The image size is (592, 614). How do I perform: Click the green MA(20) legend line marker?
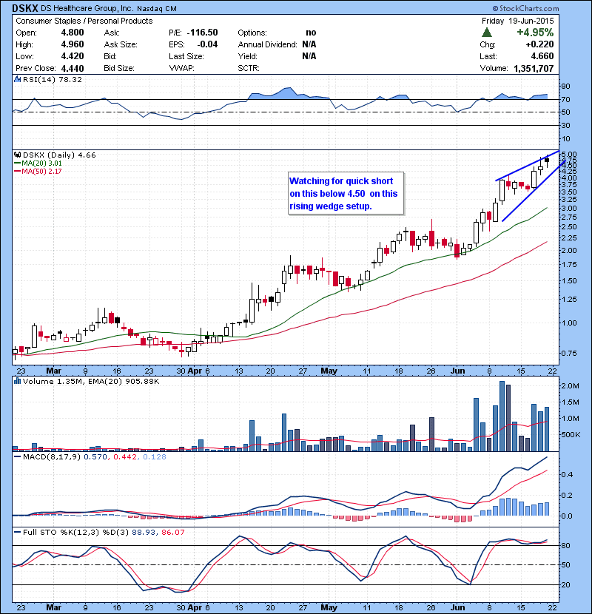[17, 163]
